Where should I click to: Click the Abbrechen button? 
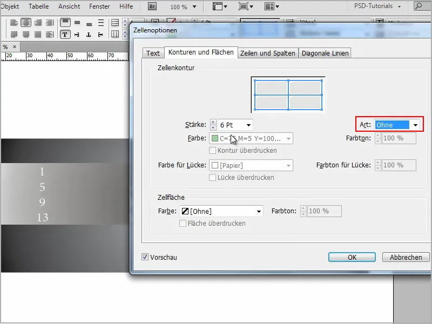click(406, 257)
